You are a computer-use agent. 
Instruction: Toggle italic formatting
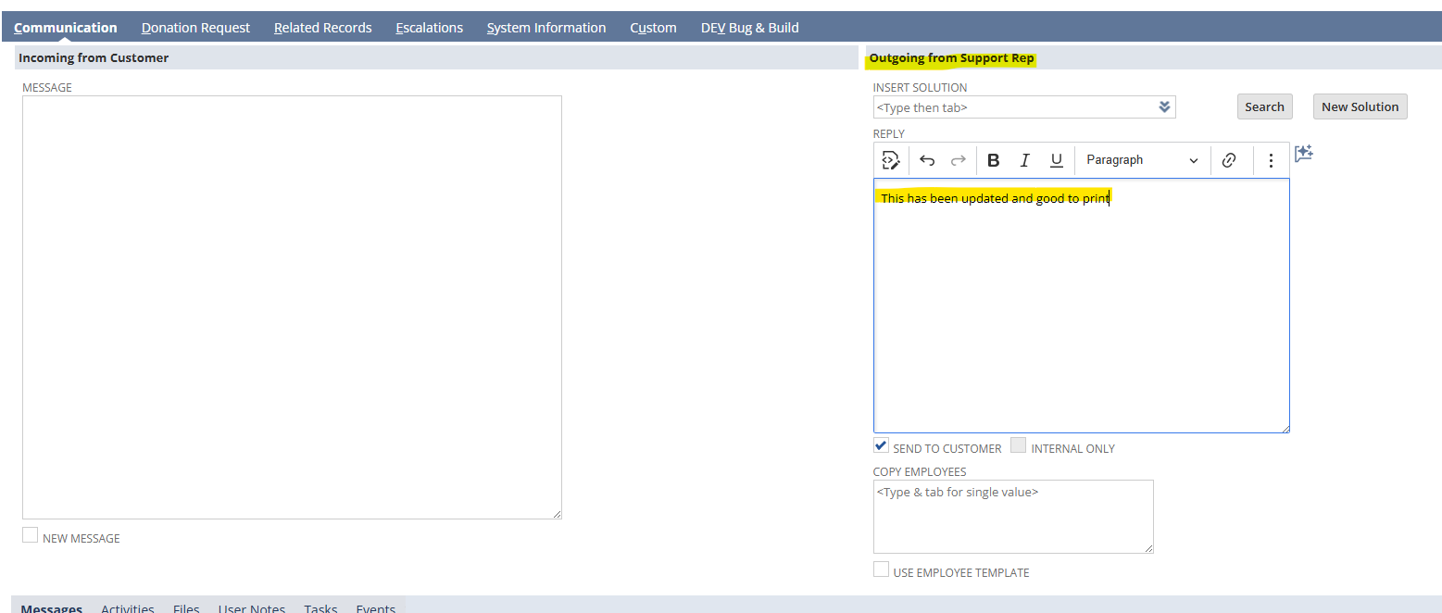(x=1024, y=160)
